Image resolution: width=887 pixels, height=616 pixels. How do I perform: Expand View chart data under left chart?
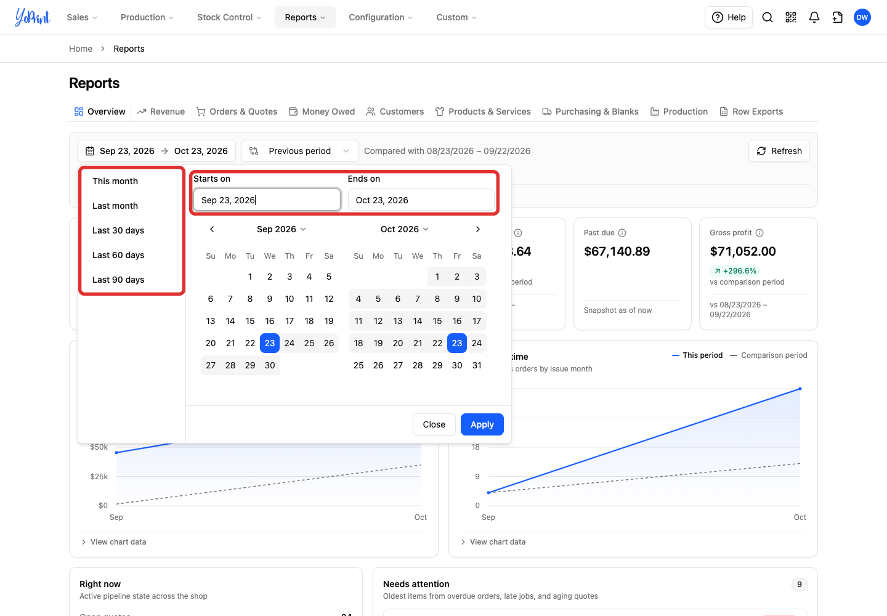coord(114,542)
